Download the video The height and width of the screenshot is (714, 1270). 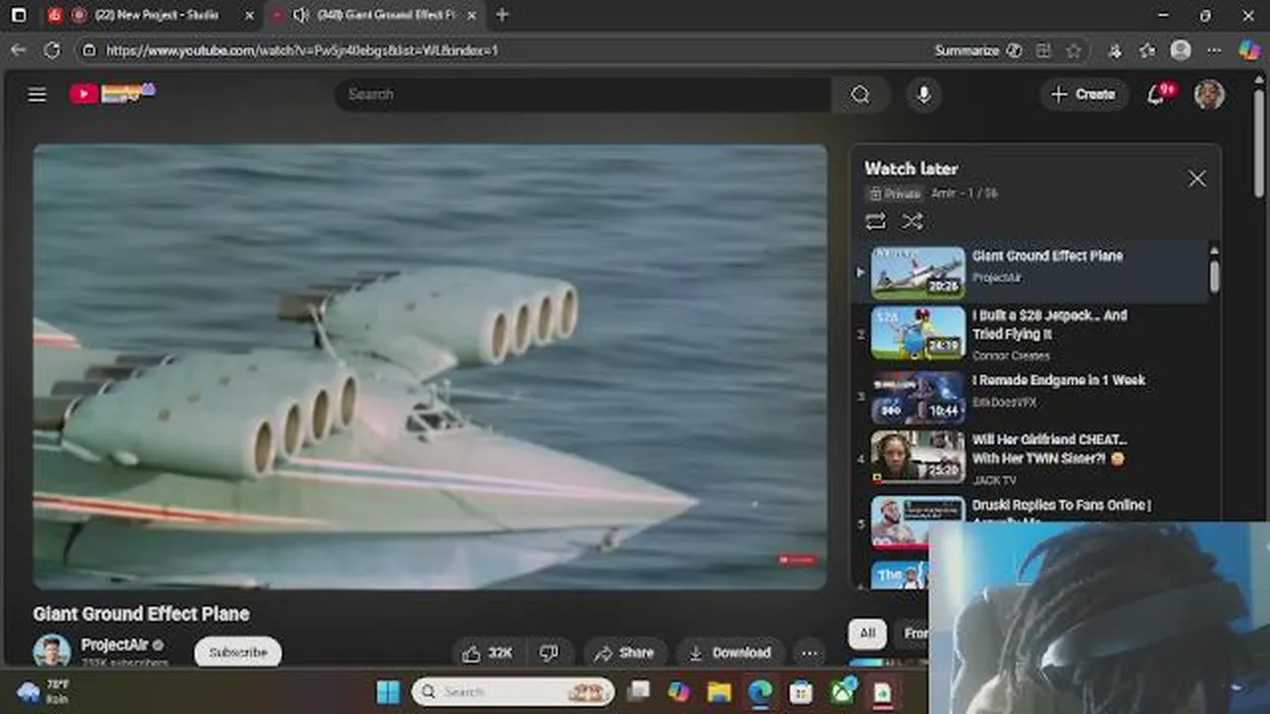(730, 653)
